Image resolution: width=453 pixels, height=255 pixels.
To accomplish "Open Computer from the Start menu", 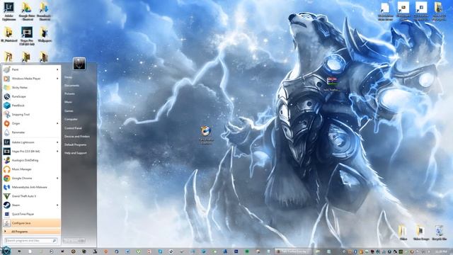I will click(x=71, y=119).
